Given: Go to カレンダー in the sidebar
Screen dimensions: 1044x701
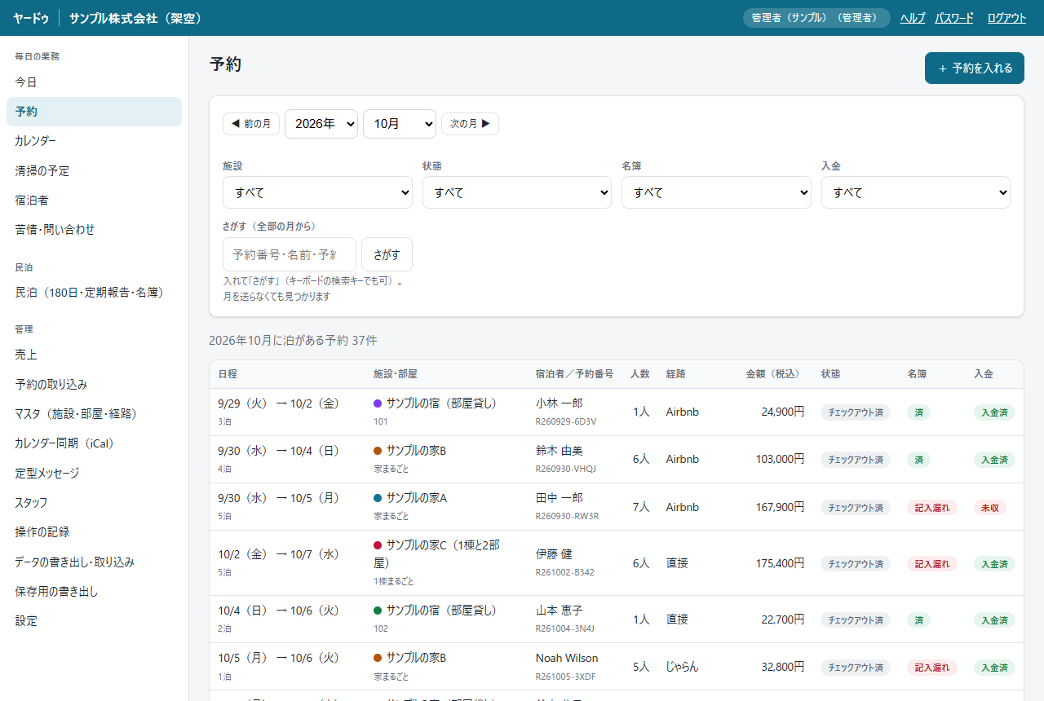Looking at the screenshot, I should pyautogui.click(x=94, y=141).
